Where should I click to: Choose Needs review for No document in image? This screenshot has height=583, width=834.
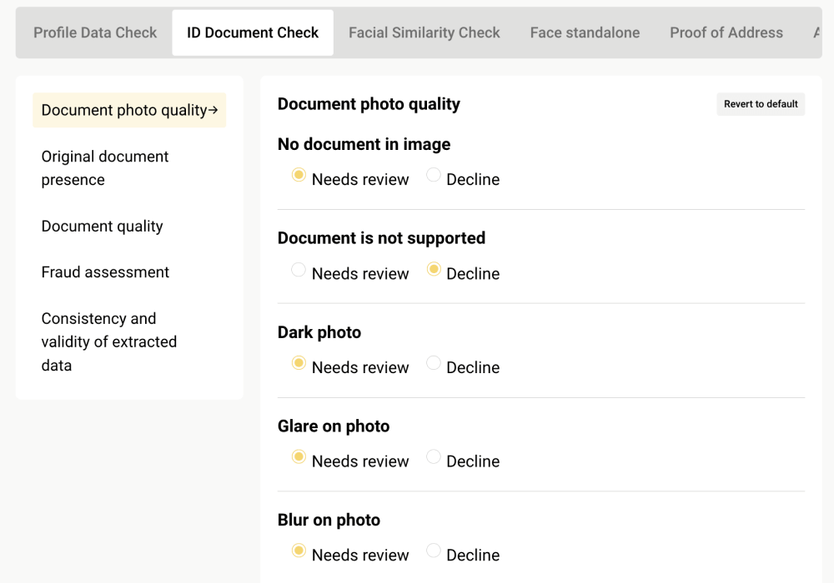click(x=299, y=176)
